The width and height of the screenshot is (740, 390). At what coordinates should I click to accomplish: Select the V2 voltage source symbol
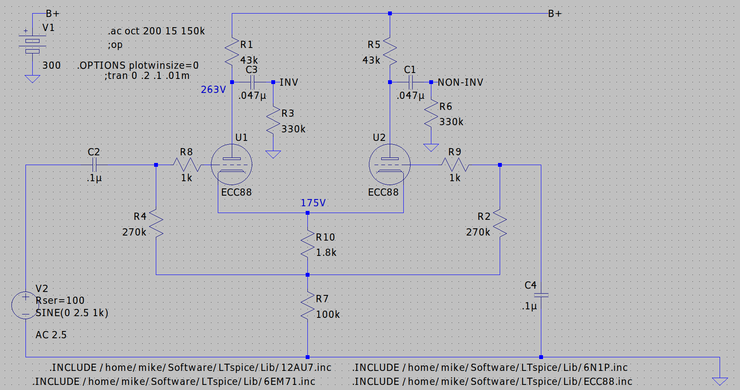pos(25,305)
